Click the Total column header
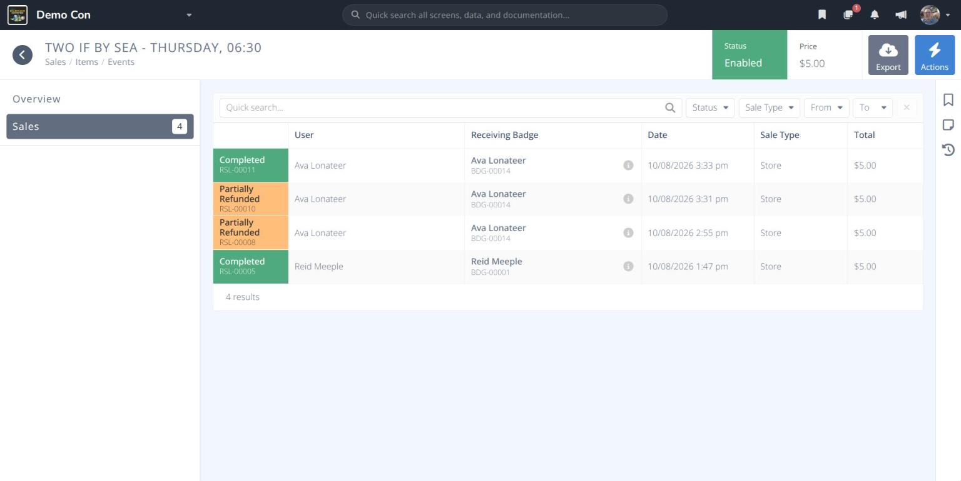Viewport: 961px width, 481px height. tap(865, 135)
